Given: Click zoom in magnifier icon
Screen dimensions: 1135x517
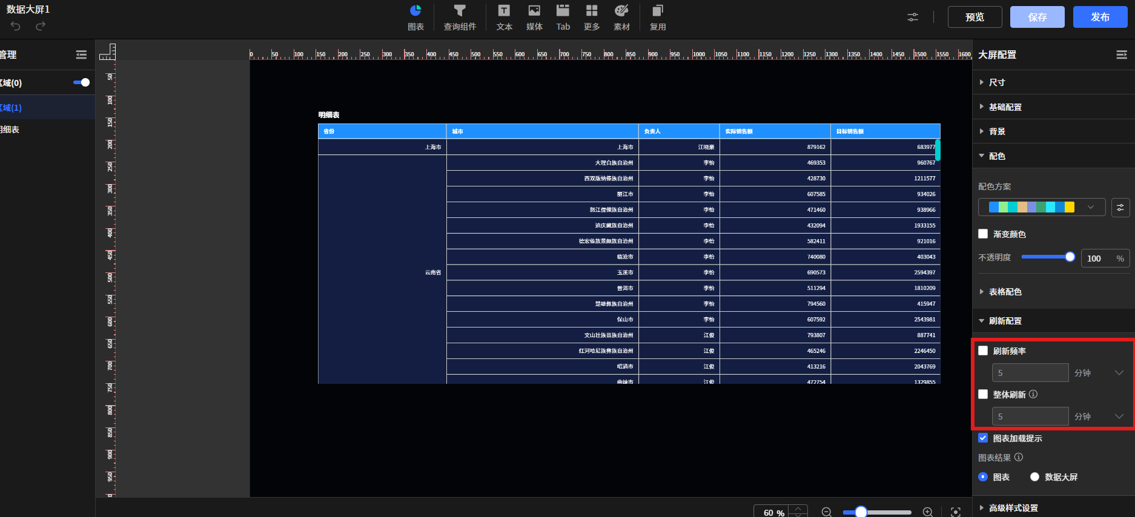Looking at the screenshot, I should point(927,512).
